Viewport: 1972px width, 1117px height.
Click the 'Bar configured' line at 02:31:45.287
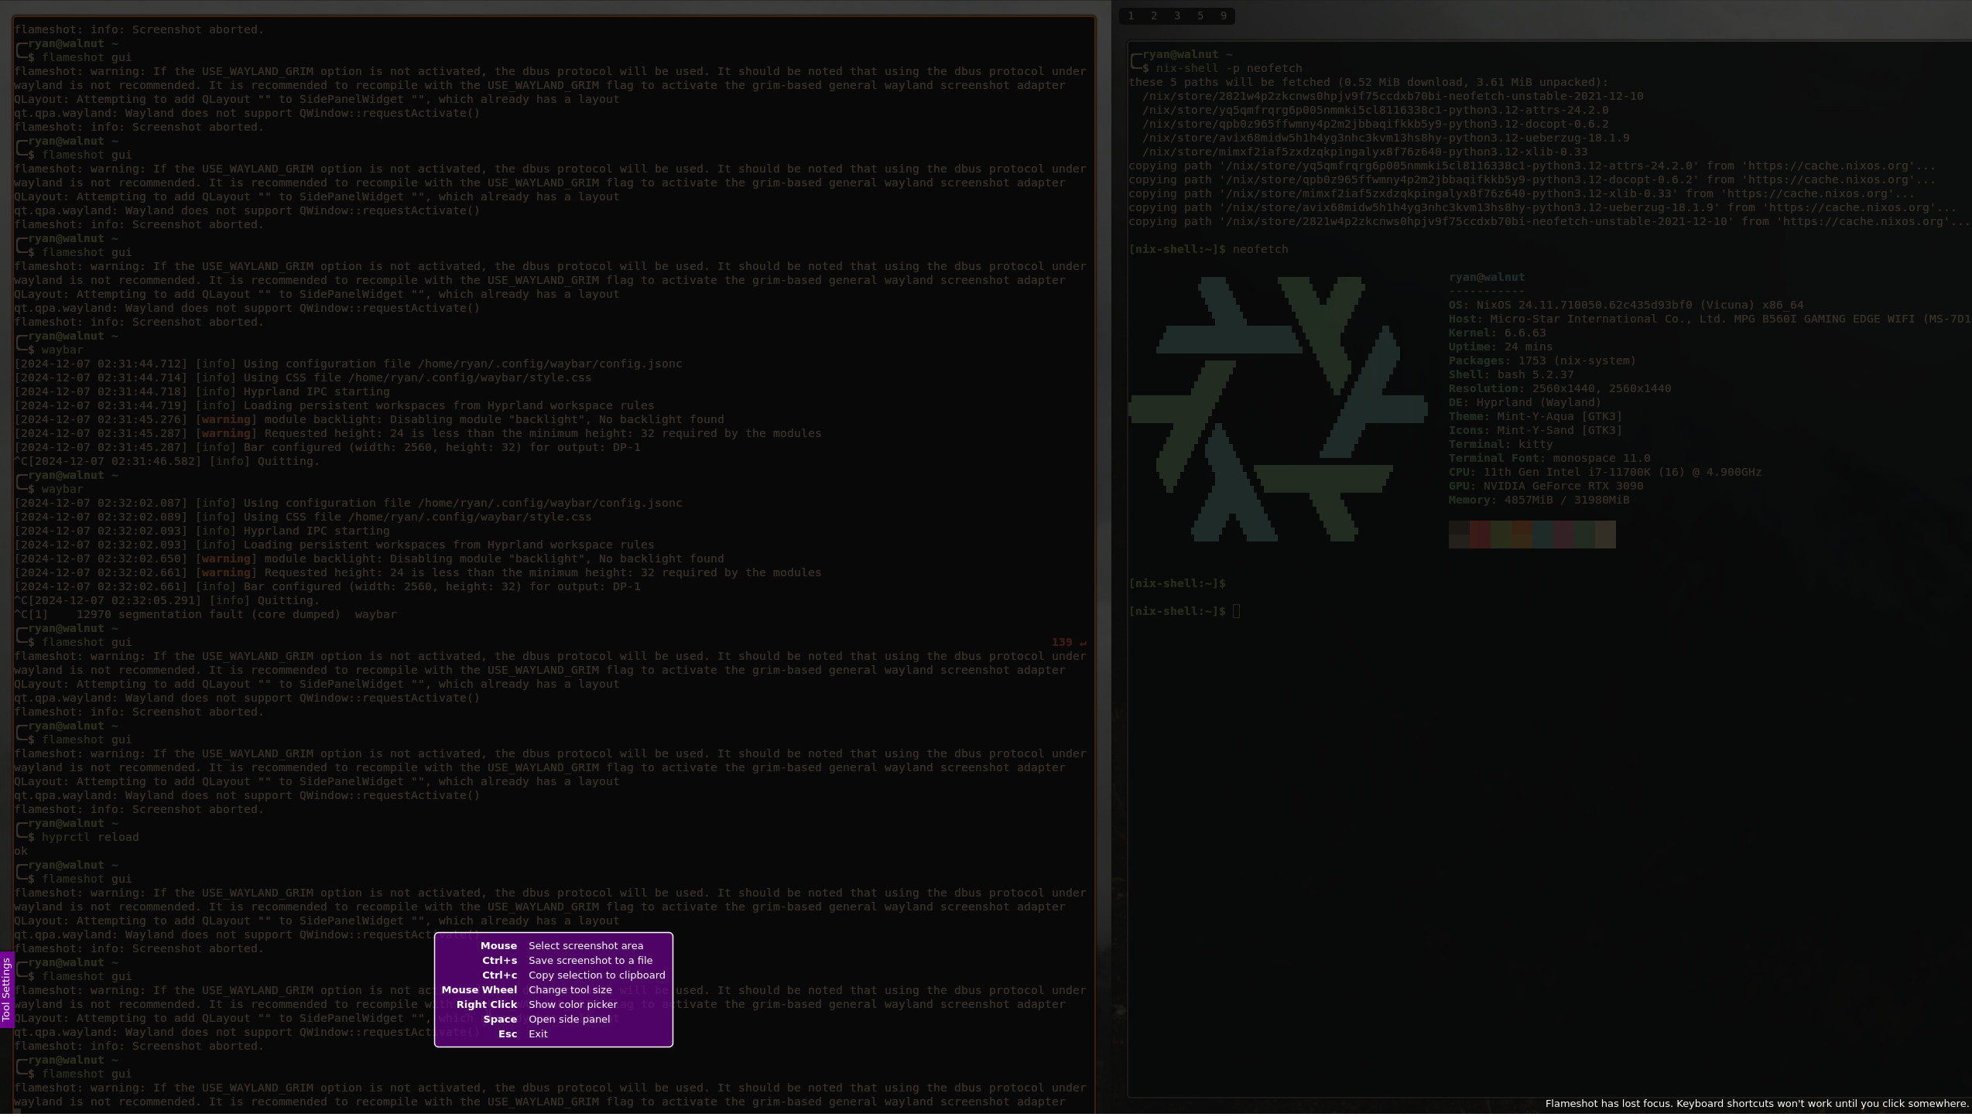point(327,449)
